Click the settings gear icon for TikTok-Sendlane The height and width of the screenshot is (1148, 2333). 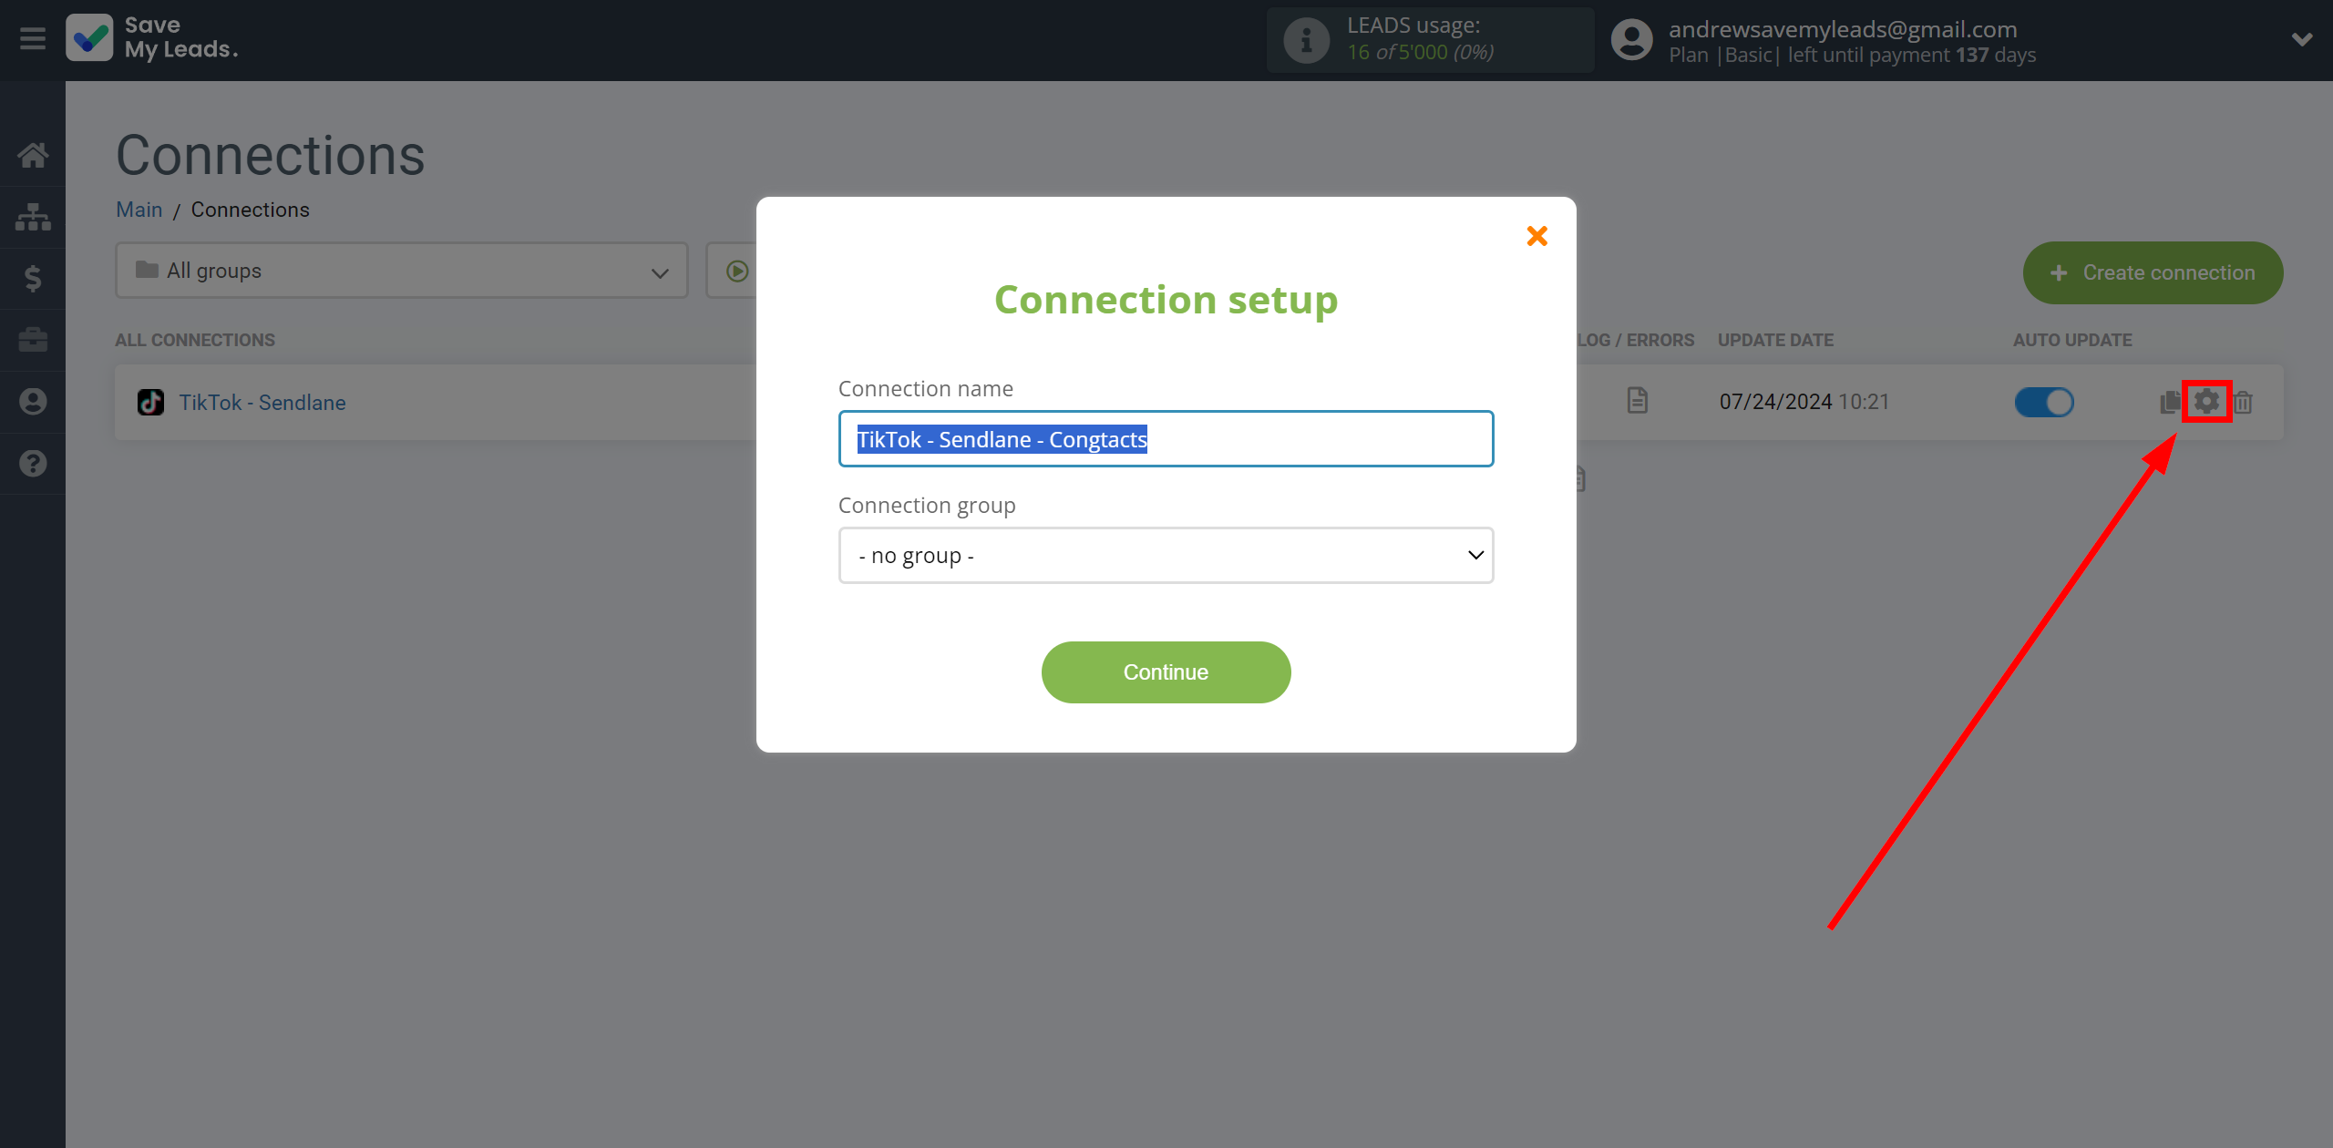(2206, 400)
